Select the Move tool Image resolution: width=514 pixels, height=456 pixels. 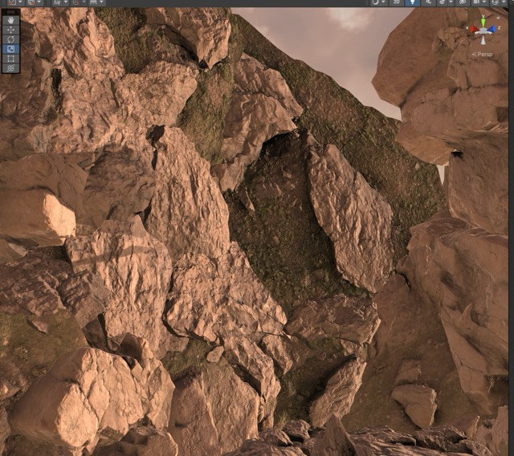(x=10, y=30)
